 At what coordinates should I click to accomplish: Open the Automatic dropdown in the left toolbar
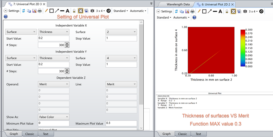point(138,11)
